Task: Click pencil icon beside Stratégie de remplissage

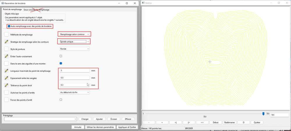Action: (x=7, y=42)
